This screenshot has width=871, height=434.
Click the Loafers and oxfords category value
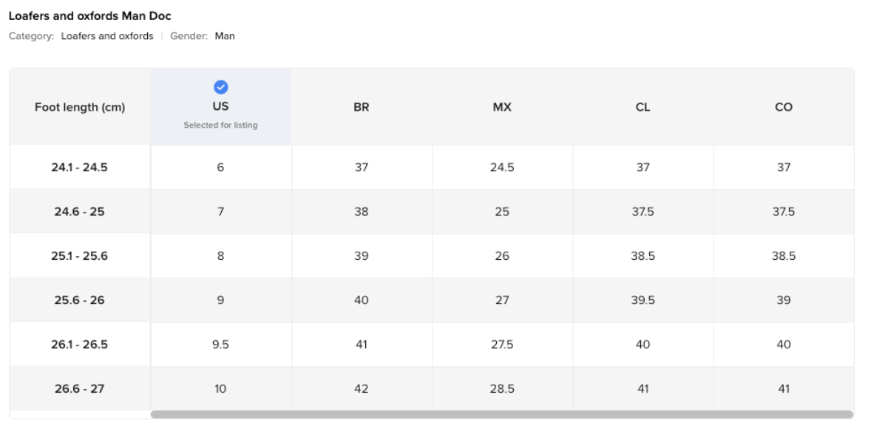pos(107,36)
